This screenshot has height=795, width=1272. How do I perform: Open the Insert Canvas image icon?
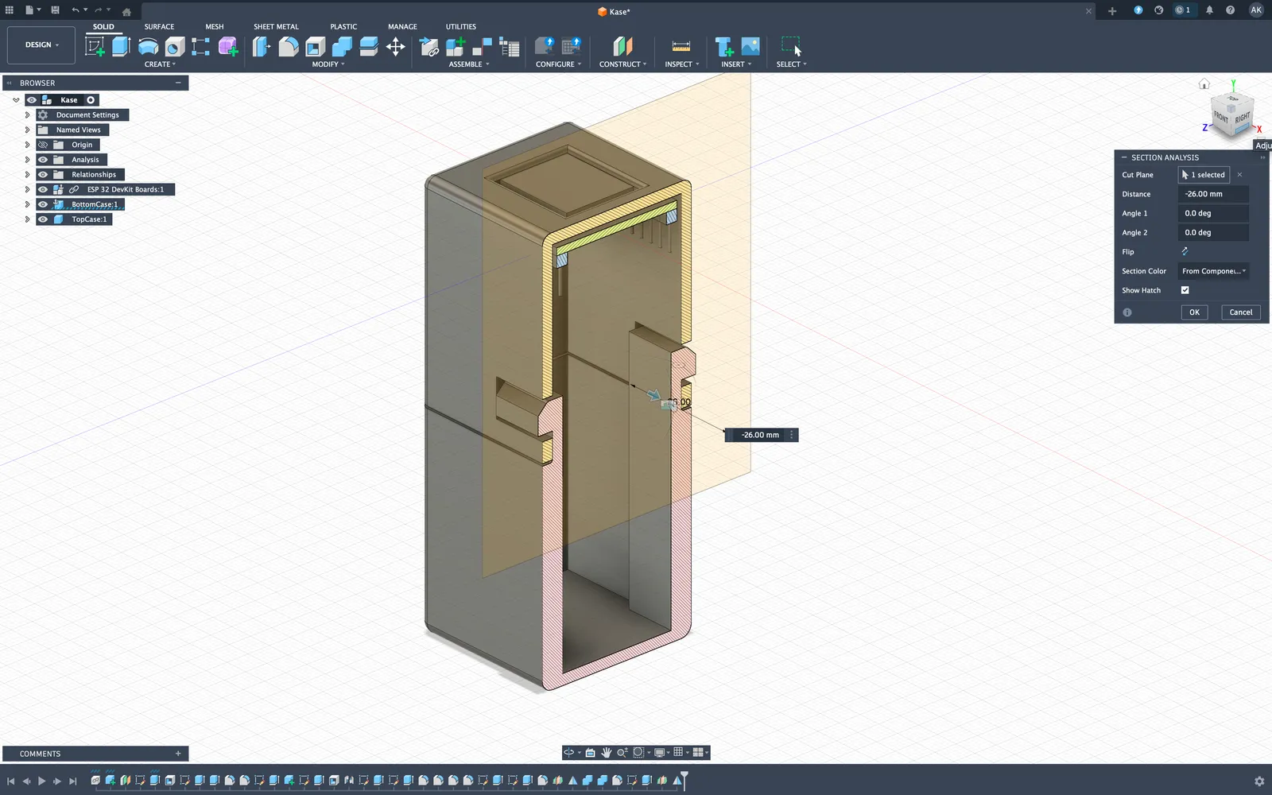751,45
